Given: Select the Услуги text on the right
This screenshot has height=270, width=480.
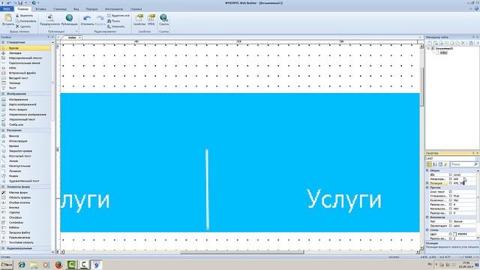Looking at the screenshot, I should [x=344, y=199].
